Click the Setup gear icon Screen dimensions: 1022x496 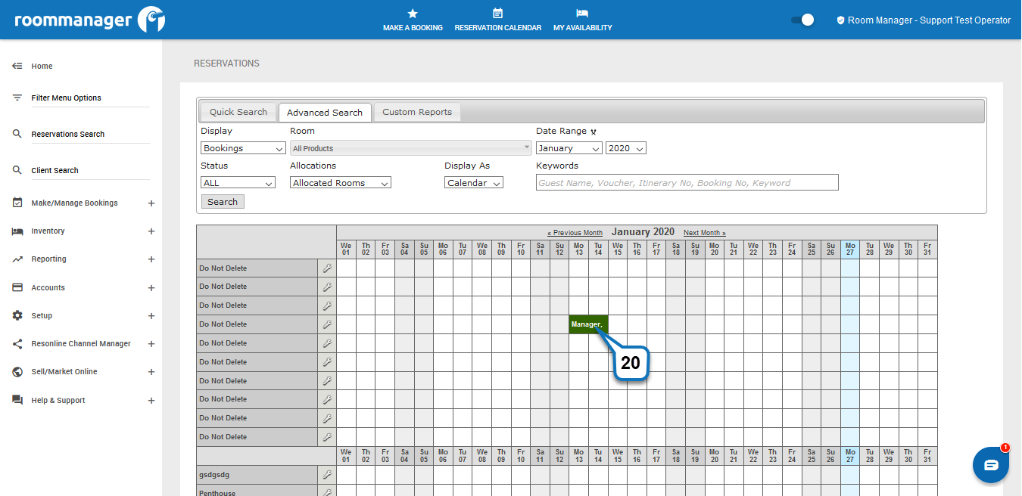17,315
